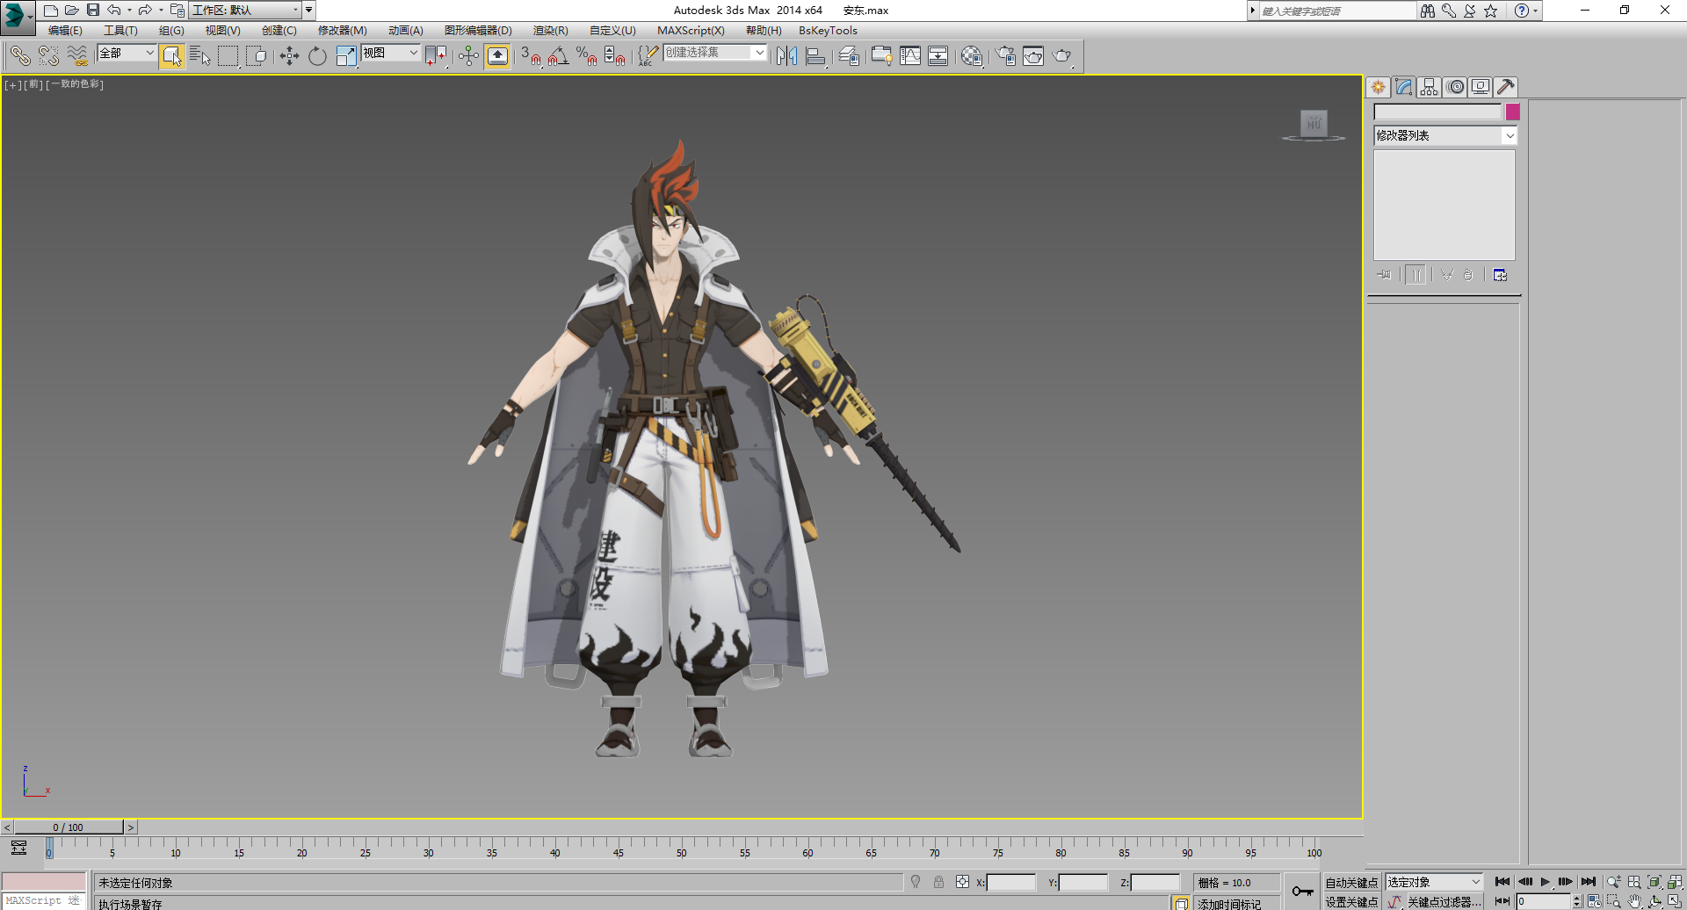Screen dimensions: 1687x910
Task: Select the Rotate tool
Action: [x=317, y=56]
